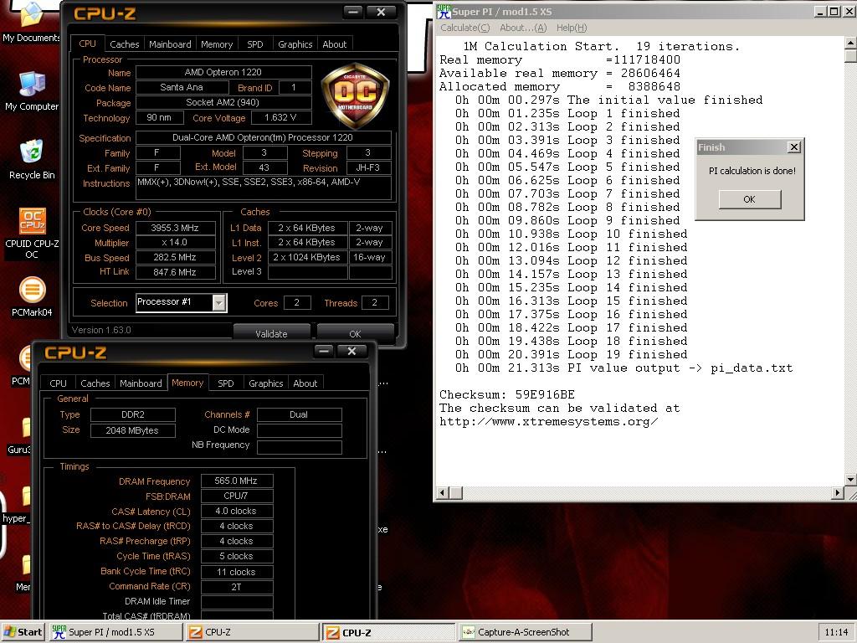Screen dimensions: 857x643
Task: Maximize the Super PI window
Action: [x=834, y=12]
